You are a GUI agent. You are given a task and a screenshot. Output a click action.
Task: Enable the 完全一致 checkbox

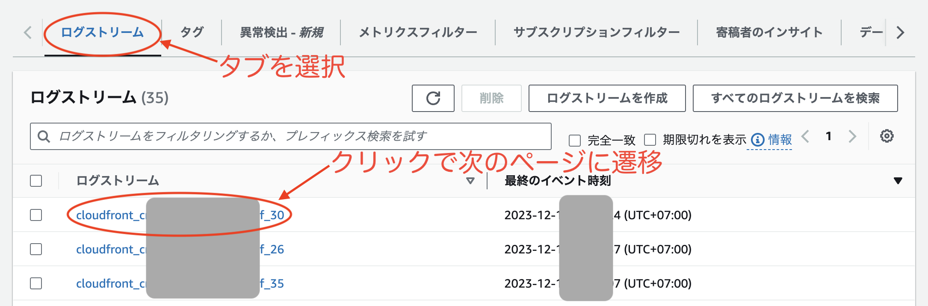pyautogui.click(x=575, y=140)
